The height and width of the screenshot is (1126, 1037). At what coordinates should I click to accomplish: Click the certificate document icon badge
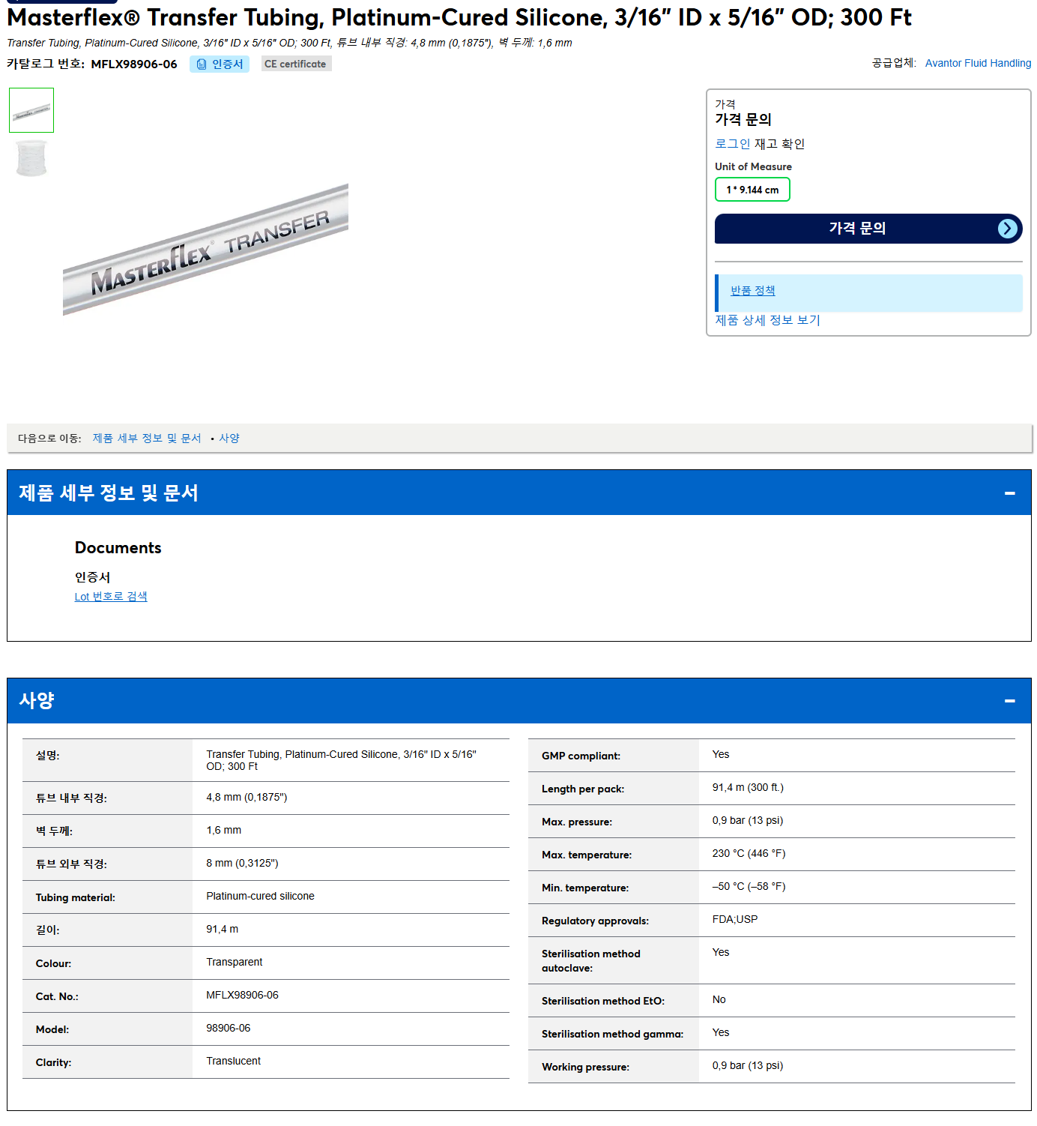201,64
